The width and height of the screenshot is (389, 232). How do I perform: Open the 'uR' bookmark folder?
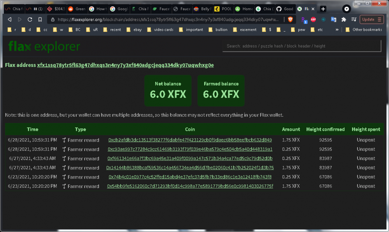tap(92, 30)
